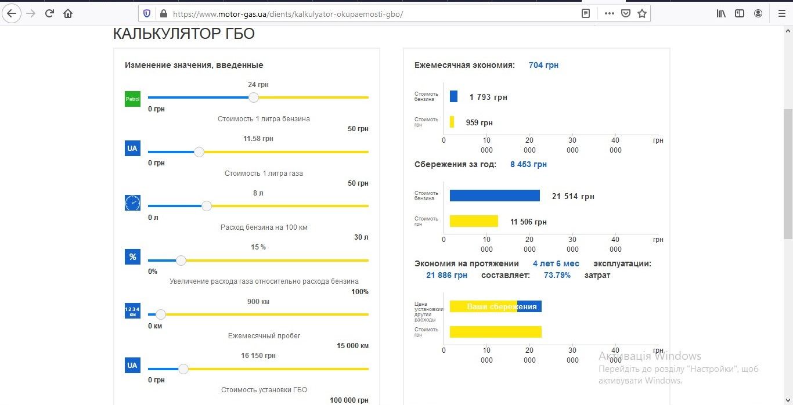Click the URL address bar field
Viewport: 793px width, 405px height.
372,13
